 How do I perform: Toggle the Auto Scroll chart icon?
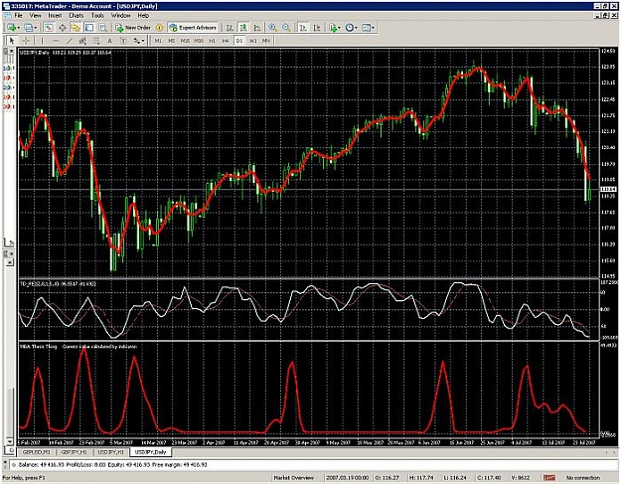303,28
